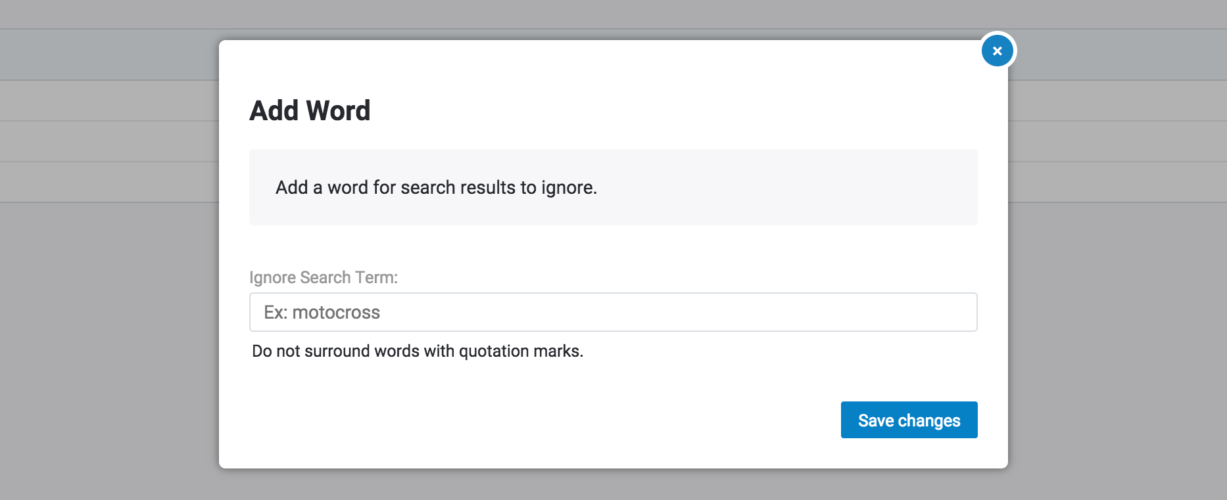This screenshot has width=1227, height=500.
Task: Click the word "Do" in the hint text
Action: click(262, 351)
